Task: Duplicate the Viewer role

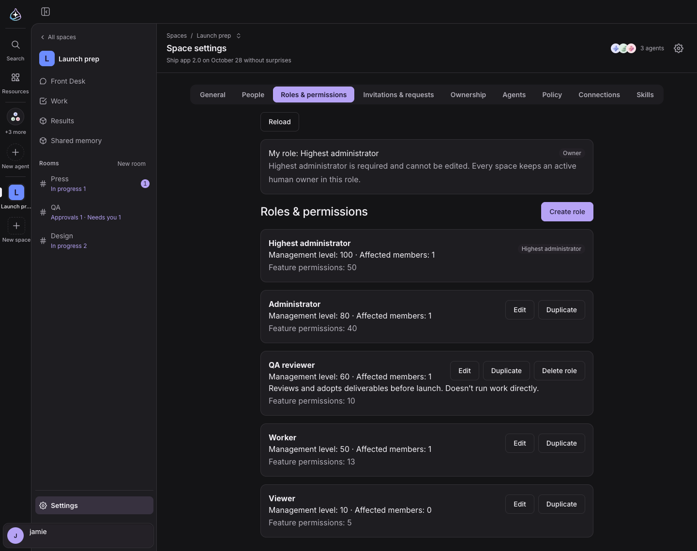Action: click(561, 504)
